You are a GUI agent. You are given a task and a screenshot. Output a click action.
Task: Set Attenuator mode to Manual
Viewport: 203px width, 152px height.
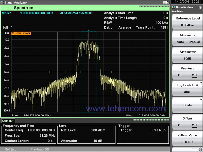pos(195,42)
